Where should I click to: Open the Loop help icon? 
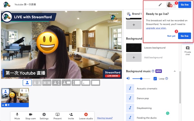coord(167,79)
